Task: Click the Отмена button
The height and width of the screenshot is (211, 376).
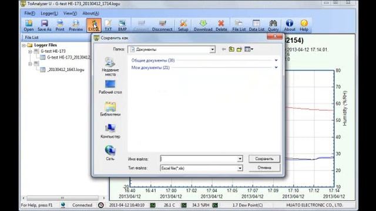Action: point(264,168)
